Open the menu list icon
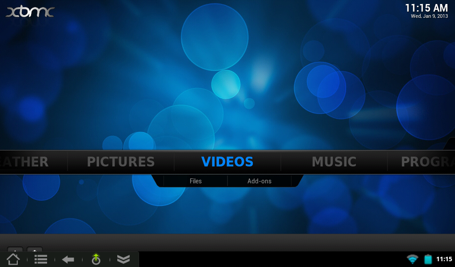455x267 pixels. coord(41,259)
